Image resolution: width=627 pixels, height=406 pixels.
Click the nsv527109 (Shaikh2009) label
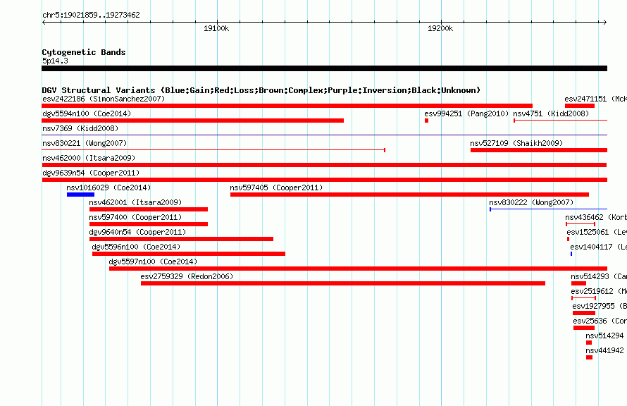click(x=516, y=143)
